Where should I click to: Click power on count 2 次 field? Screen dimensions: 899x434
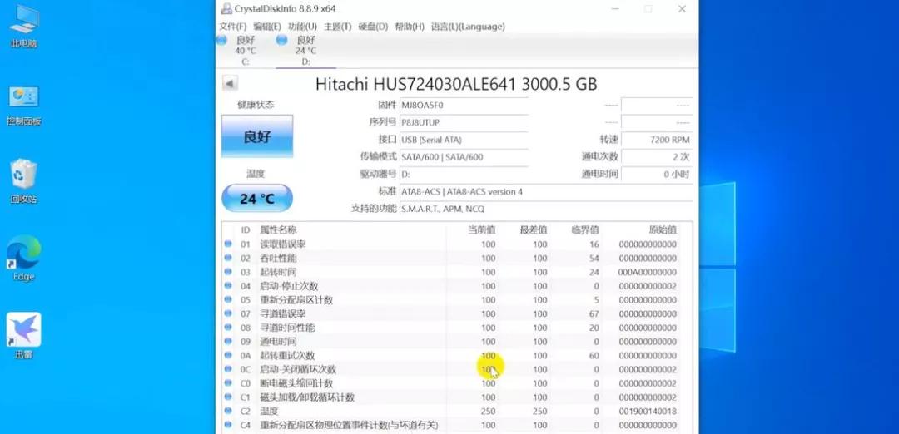657,157
